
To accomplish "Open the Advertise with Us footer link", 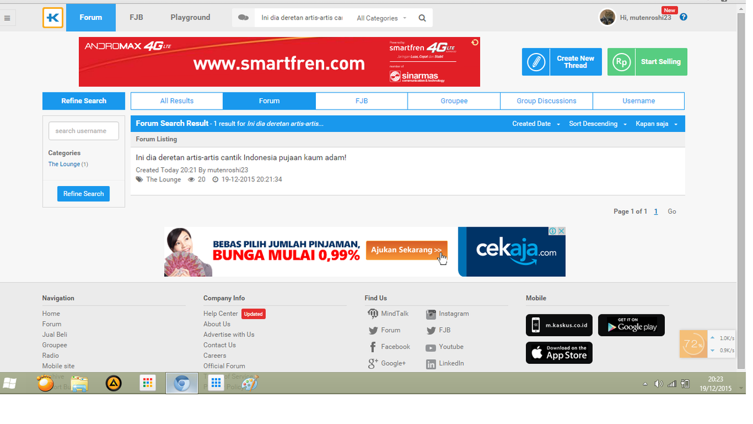I will coord(229,334).
